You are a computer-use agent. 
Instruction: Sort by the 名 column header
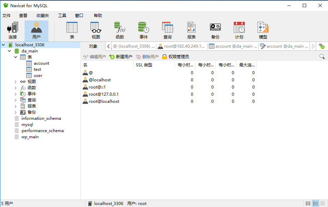(x=108, y=65)
